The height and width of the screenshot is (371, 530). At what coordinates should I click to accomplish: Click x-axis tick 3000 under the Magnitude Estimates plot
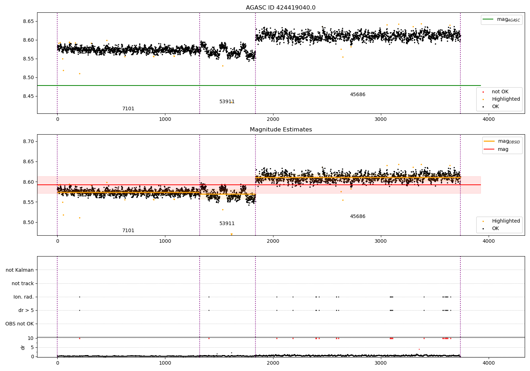(381, 241)
